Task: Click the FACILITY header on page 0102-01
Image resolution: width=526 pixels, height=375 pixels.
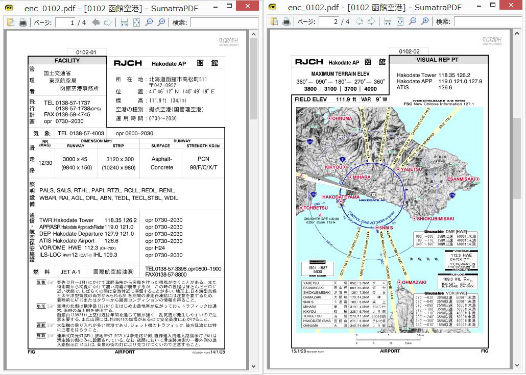Action: click(67, 61)
